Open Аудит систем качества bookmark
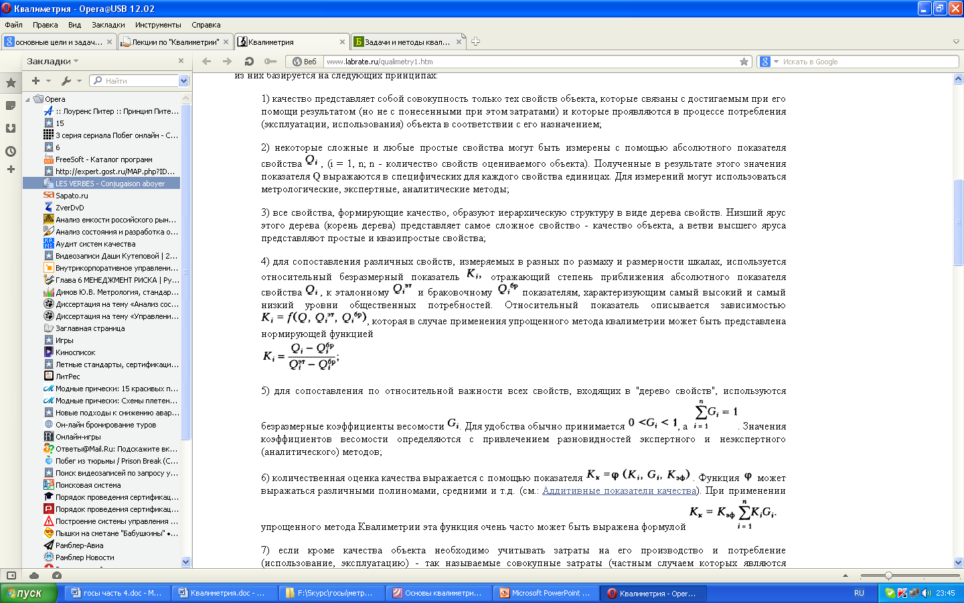 click(95, 244)
